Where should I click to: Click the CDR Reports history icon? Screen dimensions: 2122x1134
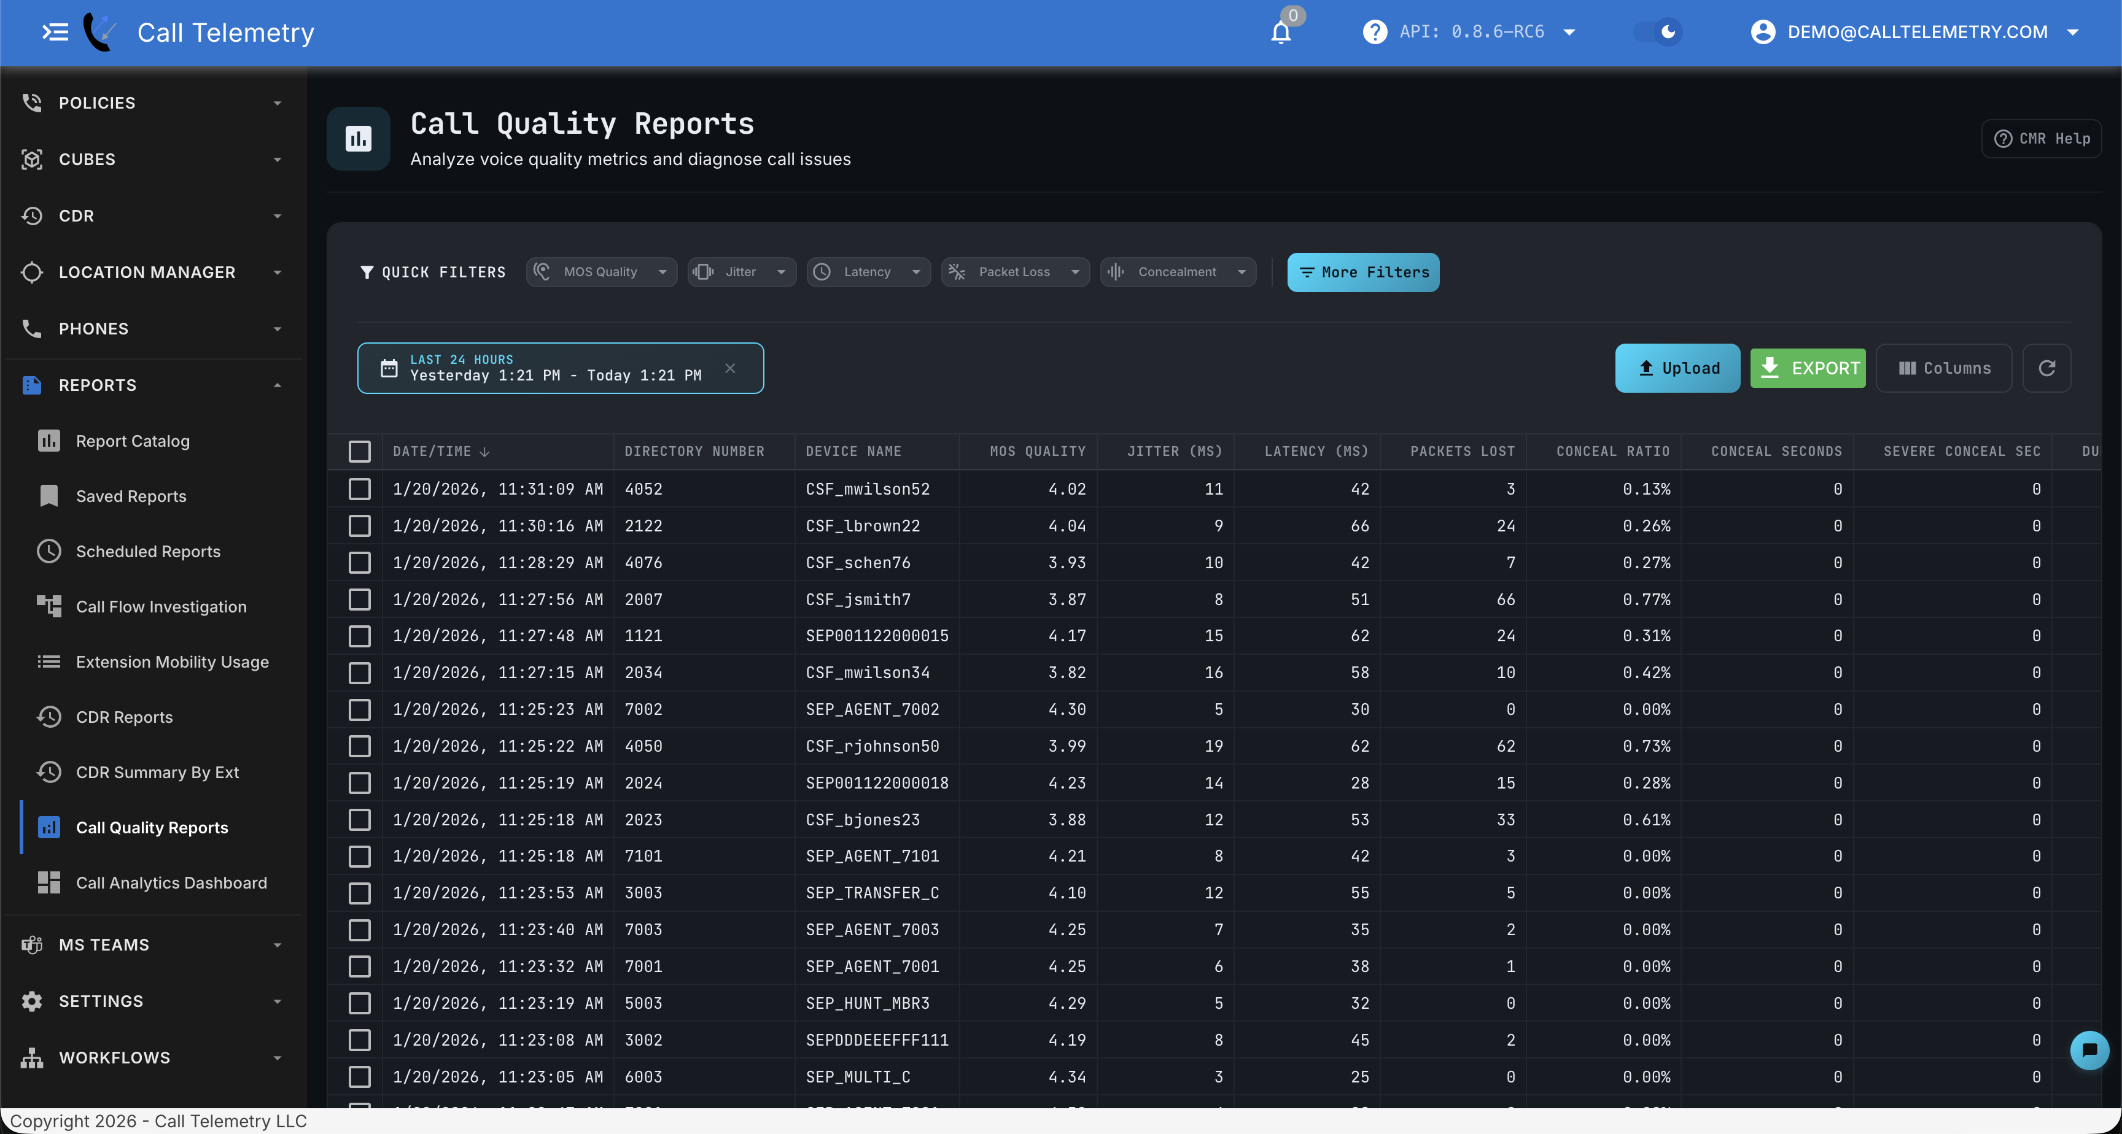[x=49, y=717]
